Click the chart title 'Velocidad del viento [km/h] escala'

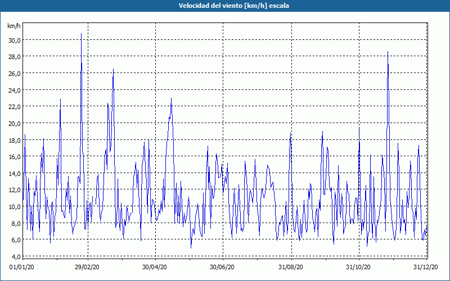point(233,6)
